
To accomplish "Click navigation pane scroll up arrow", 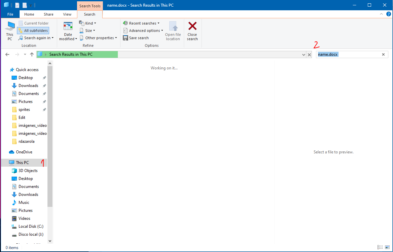I will tap(50, 63).
